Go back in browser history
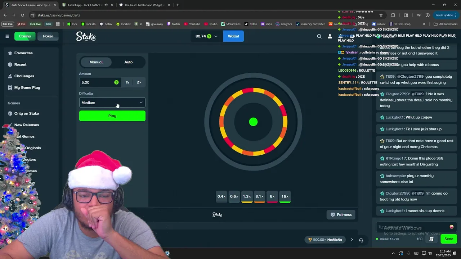The height and width of the screenshot is (259, 461). pos(5,15)
